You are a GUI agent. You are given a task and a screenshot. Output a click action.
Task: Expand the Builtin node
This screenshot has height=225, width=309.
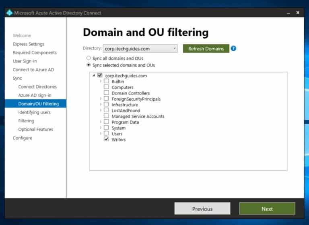pos(101,81)
